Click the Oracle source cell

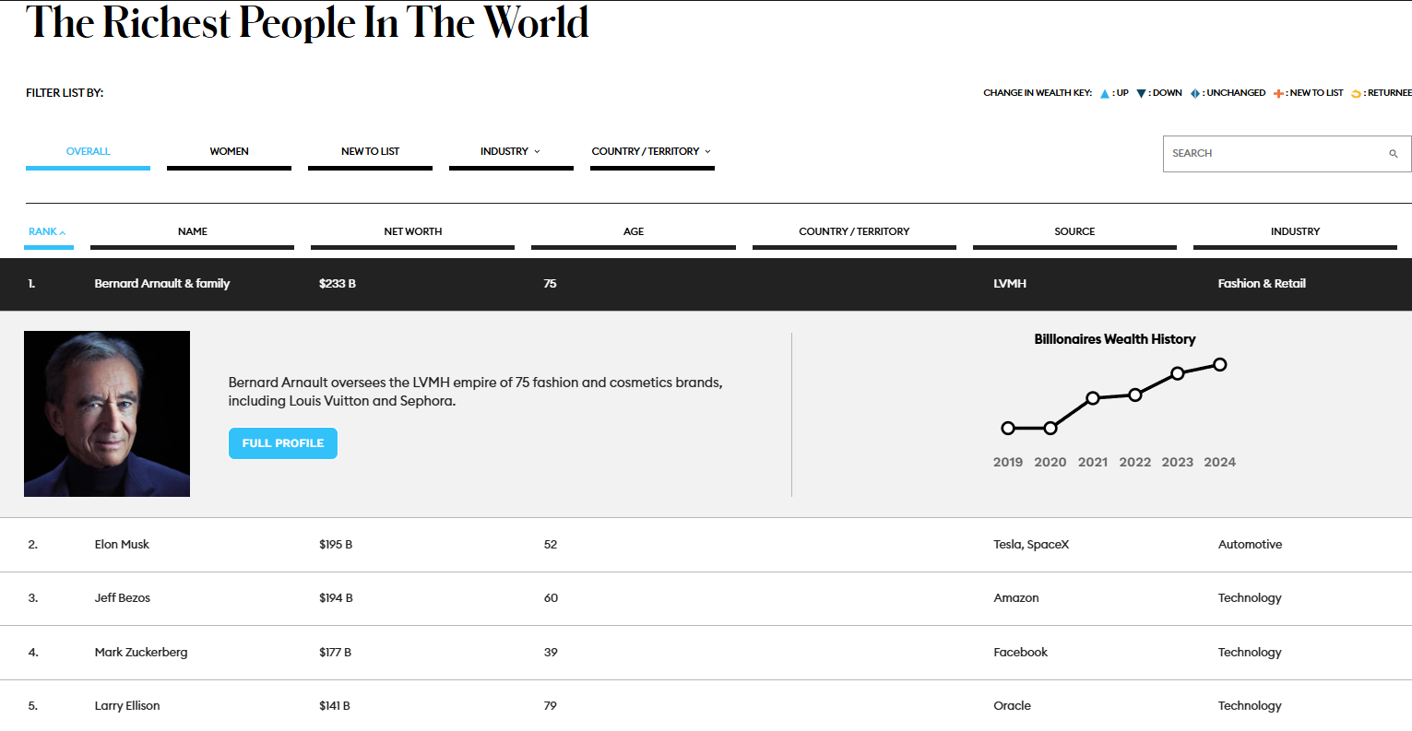[x=1013, y=706]
